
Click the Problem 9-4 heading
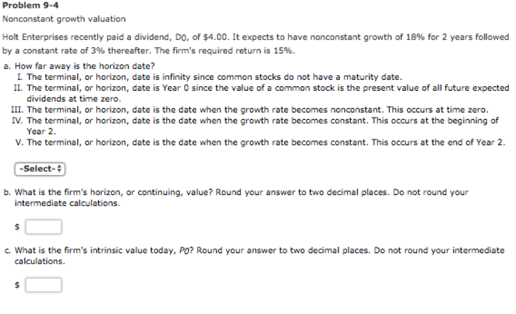[25, 5]
